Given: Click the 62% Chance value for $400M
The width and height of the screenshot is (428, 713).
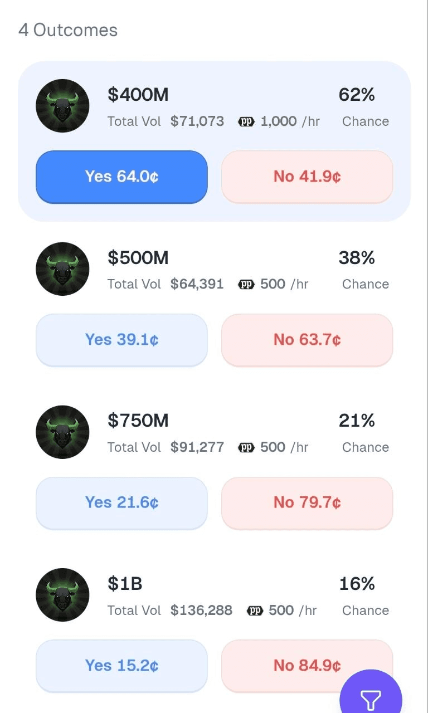Looking at the screenshot, I should (x=357, y=95).
